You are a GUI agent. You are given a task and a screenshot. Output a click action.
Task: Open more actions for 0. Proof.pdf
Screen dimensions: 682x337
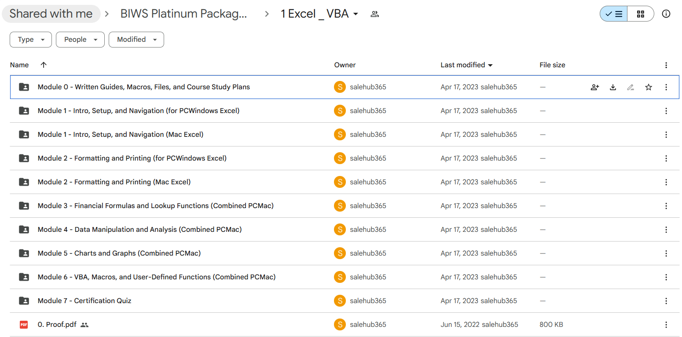coord(666,325)
